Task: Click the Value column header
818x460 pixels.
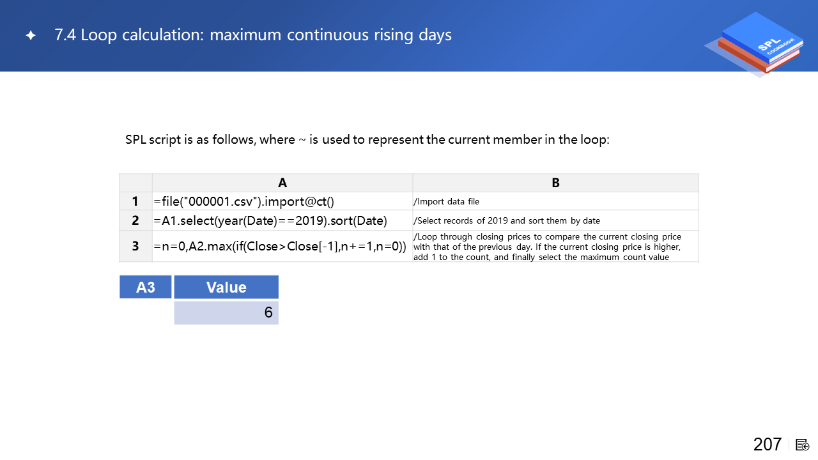Action: pos(226,287)
